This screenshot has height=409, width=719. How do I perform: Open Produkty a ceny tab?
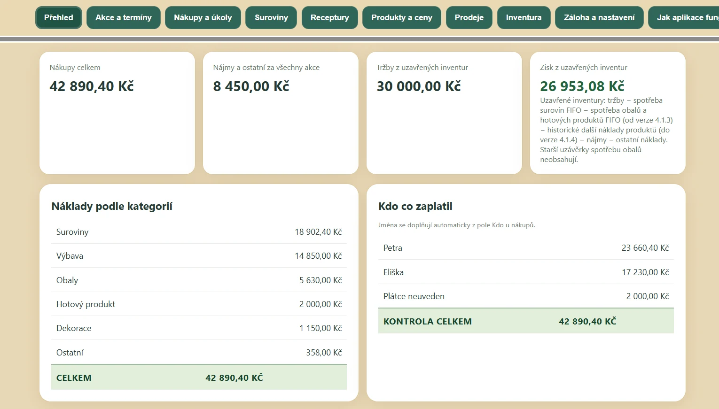pos(402,18)
